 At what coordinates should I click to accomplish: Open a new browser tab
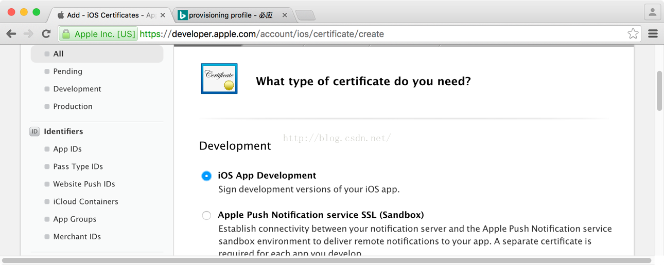point(305,15)
